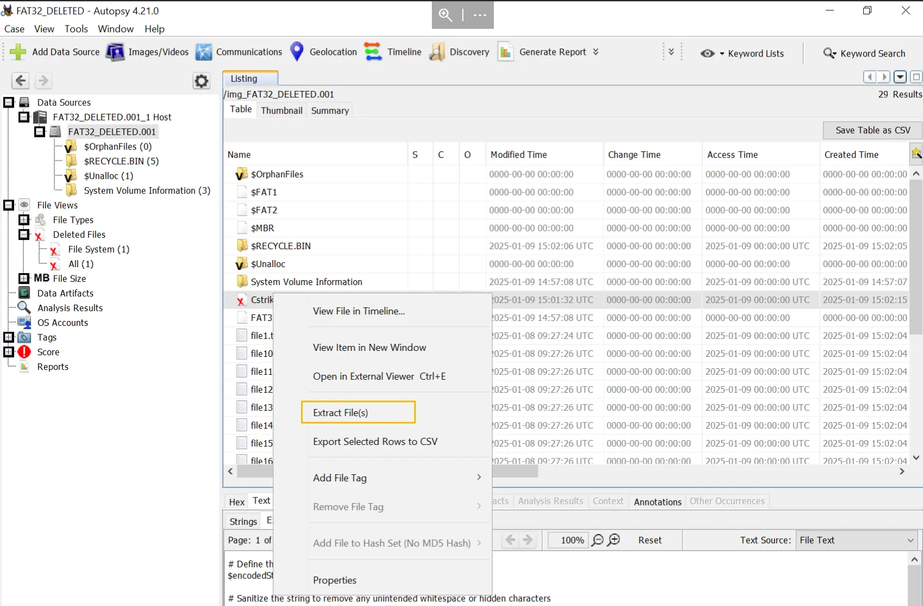923x606 pixels.
Task: Choose Export Selected Rows to CSV
Action: [375, 442]
